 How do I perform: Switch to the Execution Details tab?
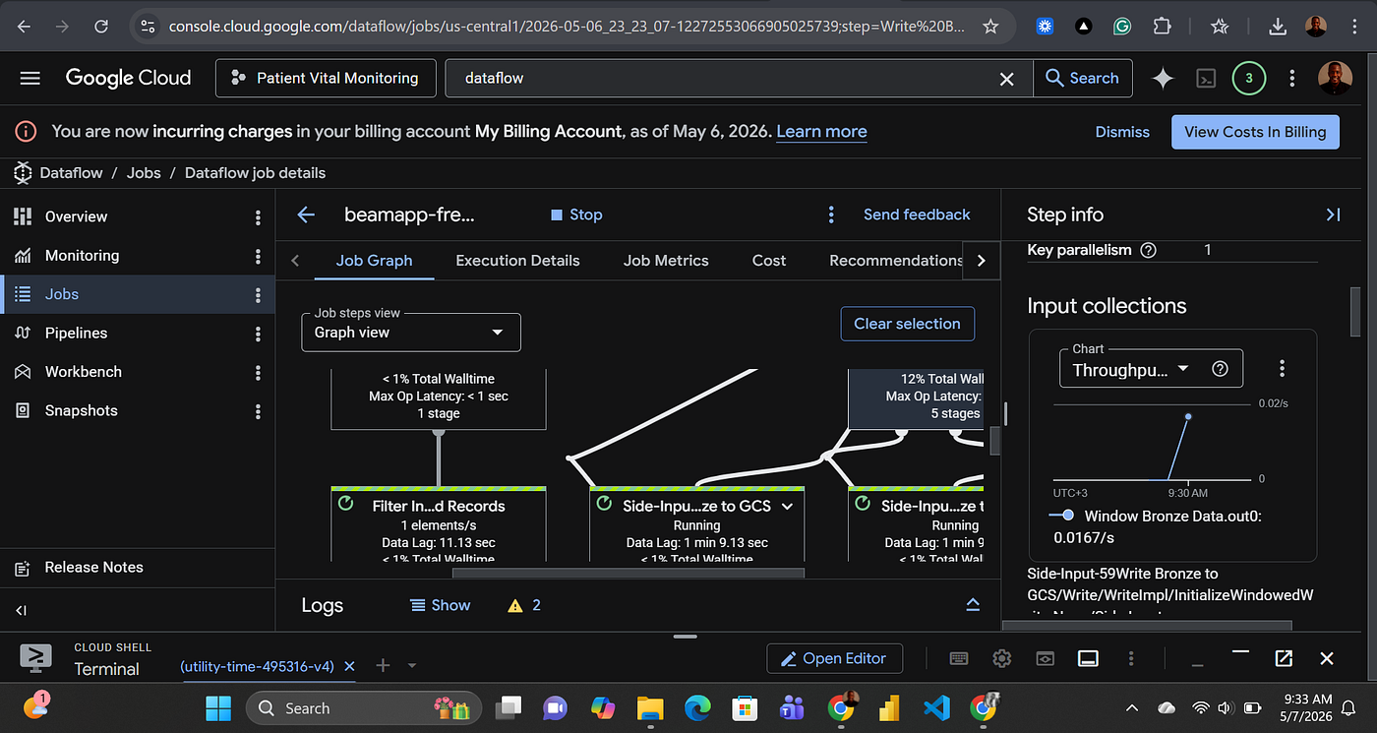point(517,261)
